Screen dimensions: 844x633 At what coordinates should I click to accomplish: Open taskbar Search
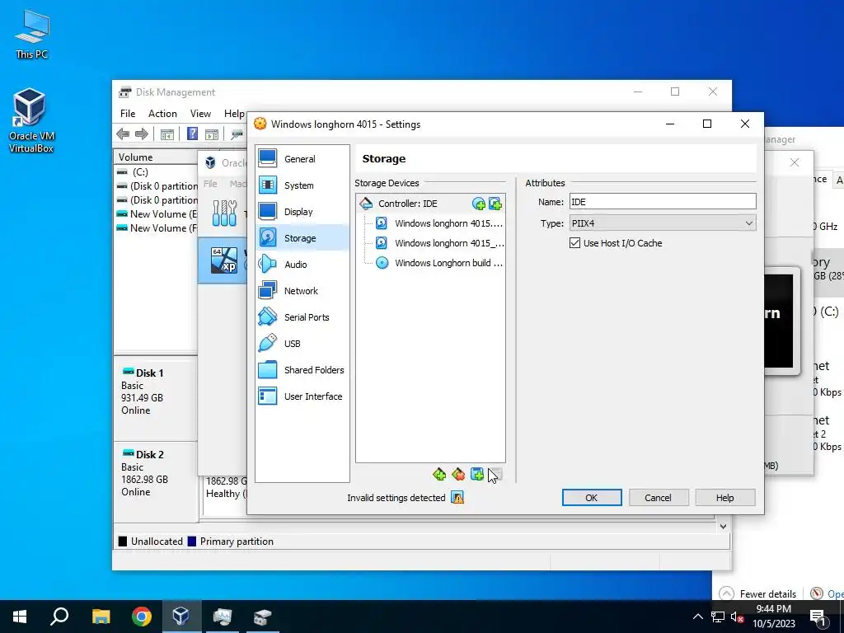coord(59,617)
